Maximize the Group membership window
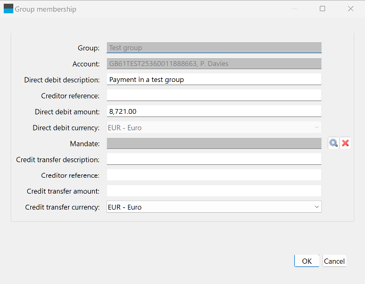The image size is (365, 284). [322, 9]
